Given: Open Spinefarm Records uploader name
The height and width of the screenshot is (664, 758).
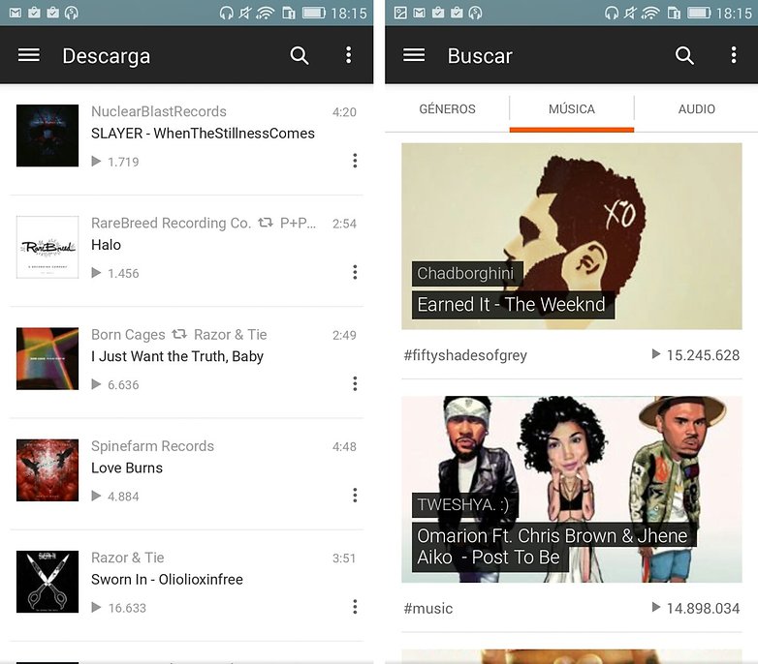Looking at the screenshot, I should pos(152,446).
